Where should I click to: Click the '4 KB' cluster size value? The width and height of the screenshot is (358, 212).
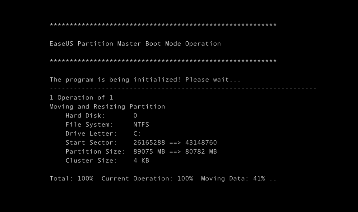click(141, 161)
